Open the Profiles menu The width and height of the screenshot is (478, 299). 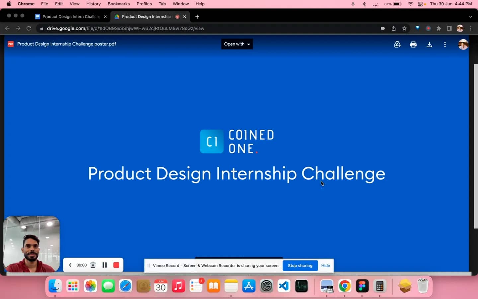(144, 4)
